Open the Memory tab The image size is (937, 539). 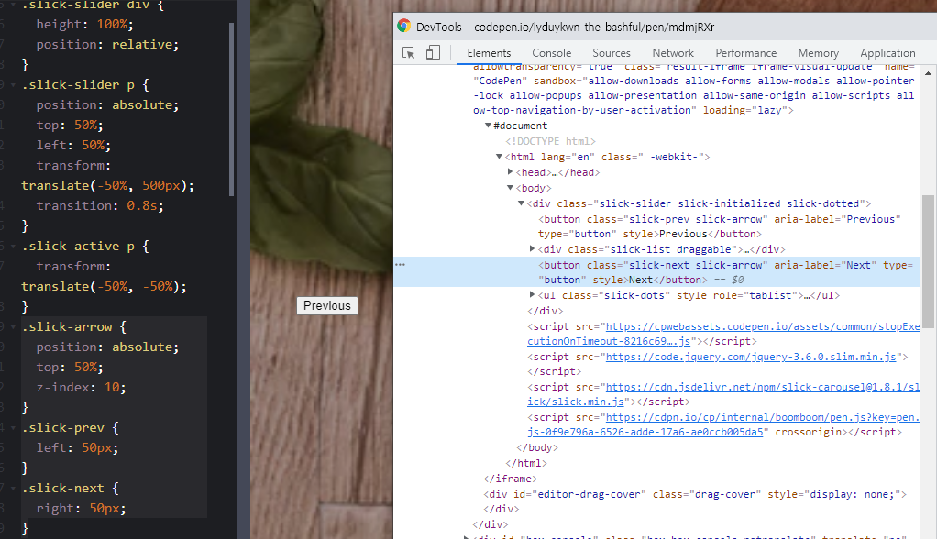(818, 53)
